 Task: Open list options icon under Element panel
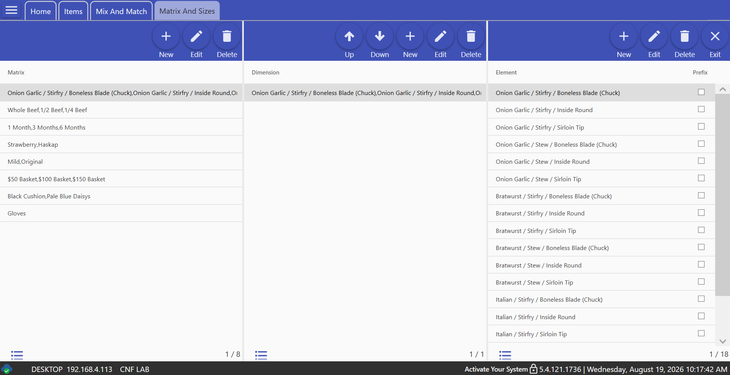click(505, 355)
